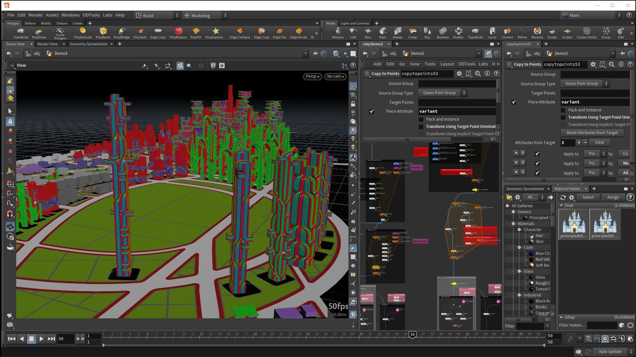Viewport: 636px width, 357px height.
Task: Select the TopoBuild tool icon
Action: pos(20,31)
